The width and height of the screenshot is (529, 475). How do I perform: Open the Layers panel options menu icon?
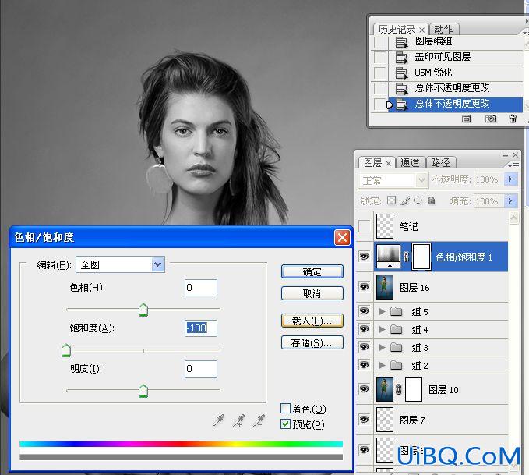[513, 165]
